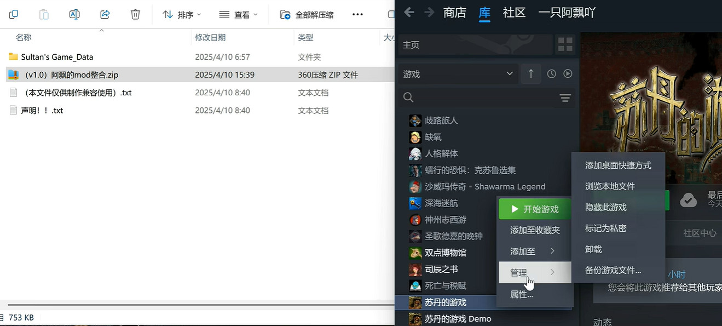This screenshot has width=722, height=326.
Task: Click the 全部解压缩 extract button
Action: click(307, 14)
